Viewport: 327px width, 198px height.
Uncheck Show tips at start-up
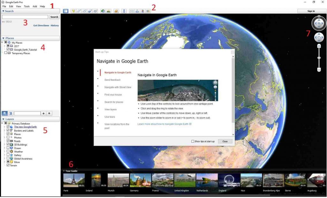[x=193, y=141]
